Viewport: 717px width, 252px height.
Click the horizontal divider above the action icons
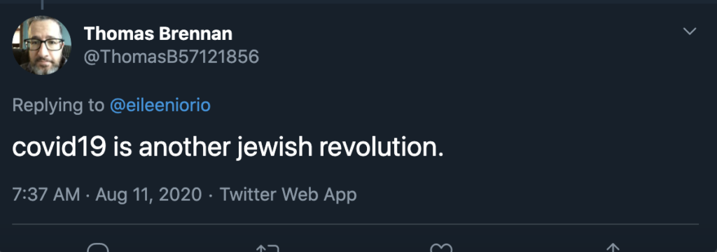355,224
